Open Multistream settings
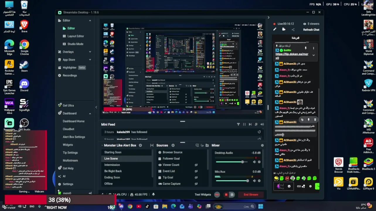Image resolution: width=376 pixels, height=211 pixels. point(70,161)
